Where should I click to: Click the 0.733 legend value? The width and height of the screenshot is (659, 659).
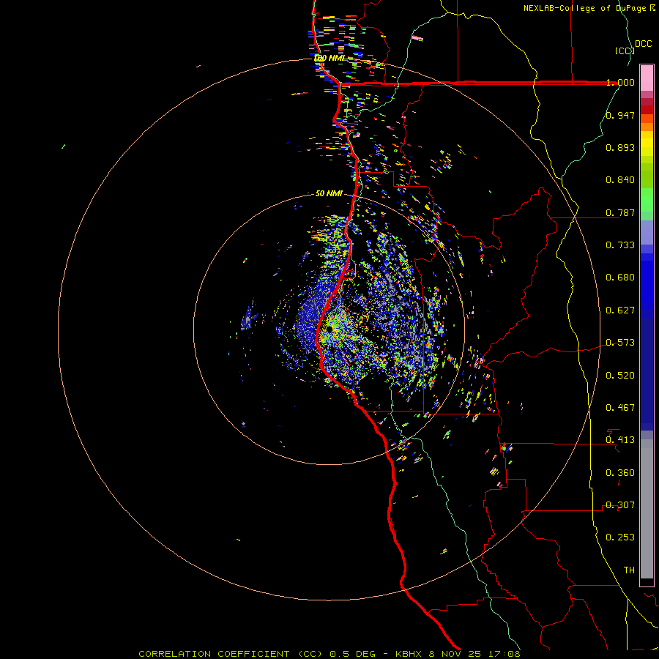click(620, 245)
